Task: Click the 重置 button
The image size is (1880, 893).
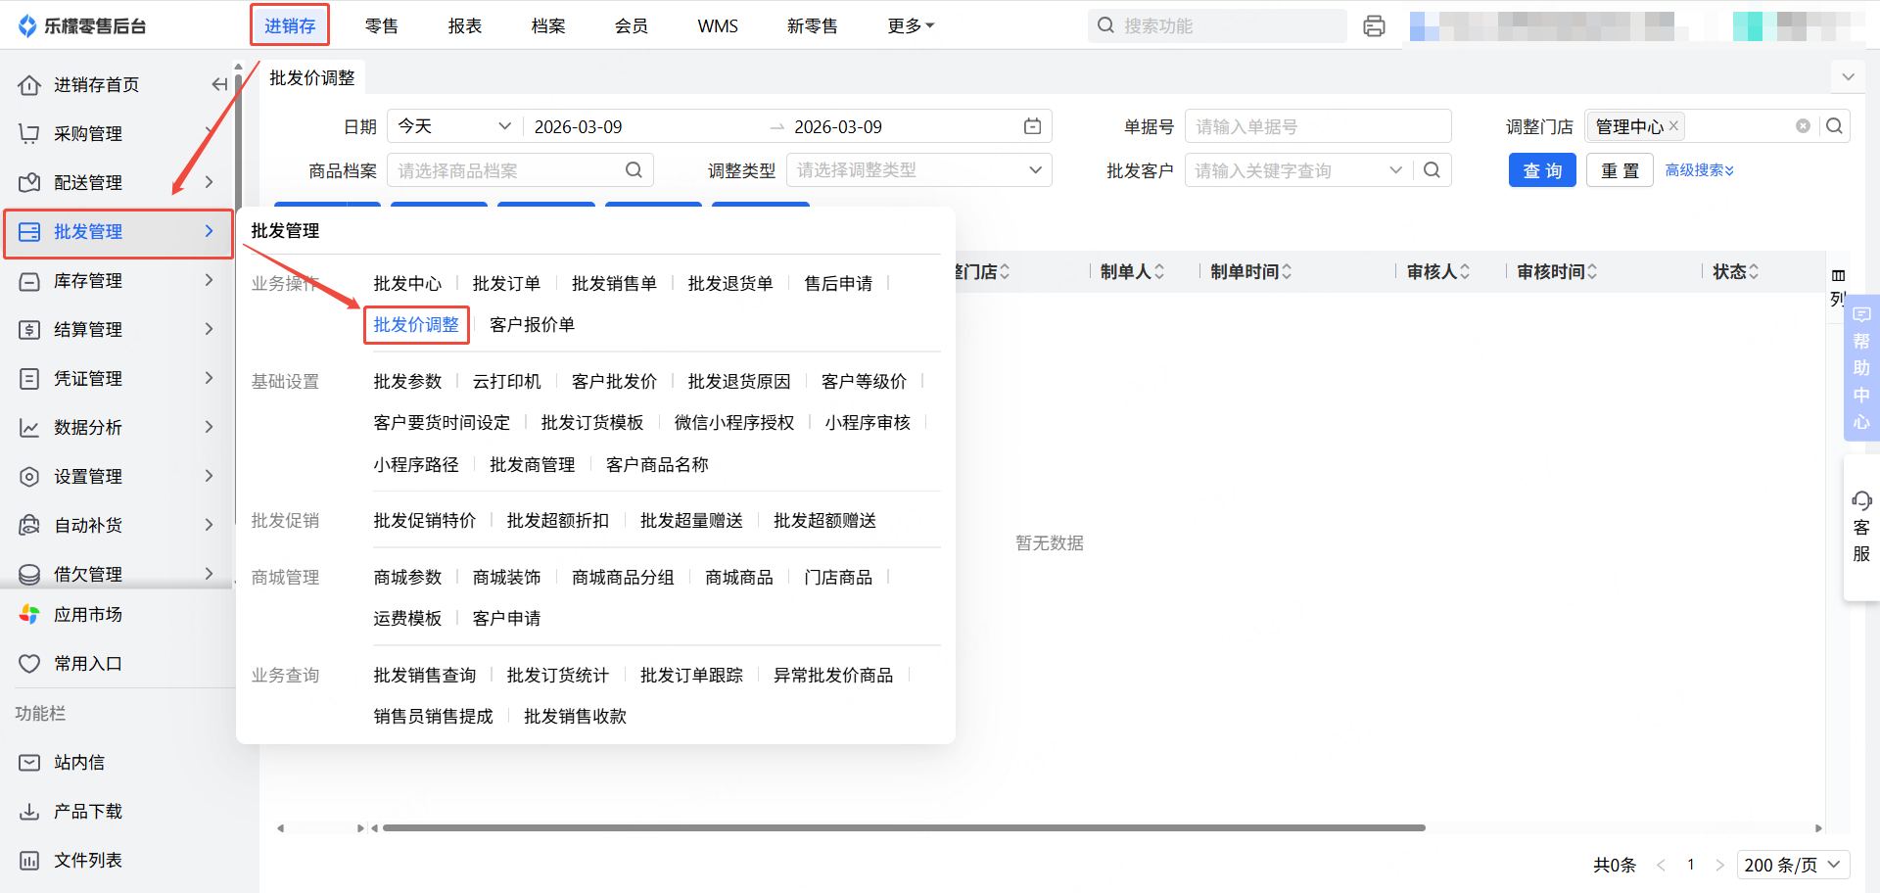Action: pyautogui.click(x=1620, y=170)
